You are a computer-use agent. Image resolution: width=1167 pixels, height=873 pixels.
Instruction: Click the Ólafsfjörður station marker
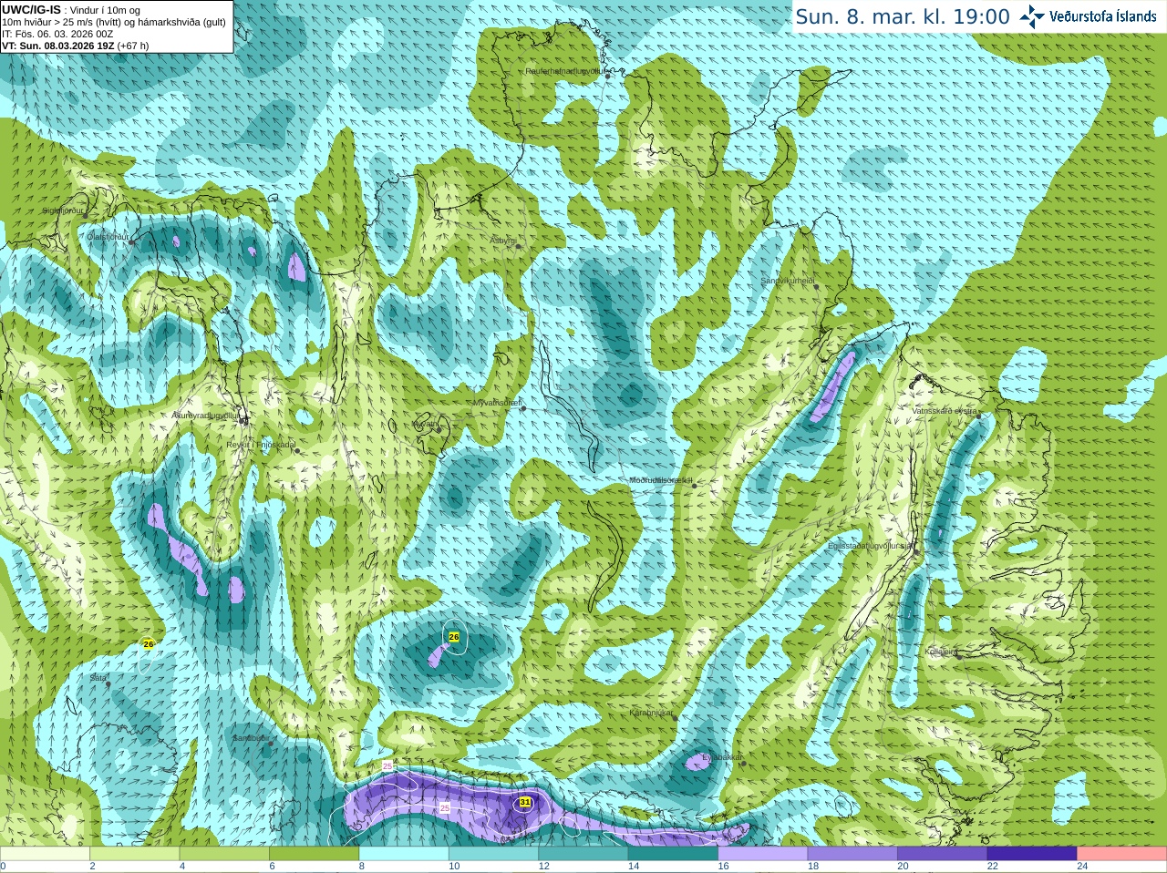131,242
